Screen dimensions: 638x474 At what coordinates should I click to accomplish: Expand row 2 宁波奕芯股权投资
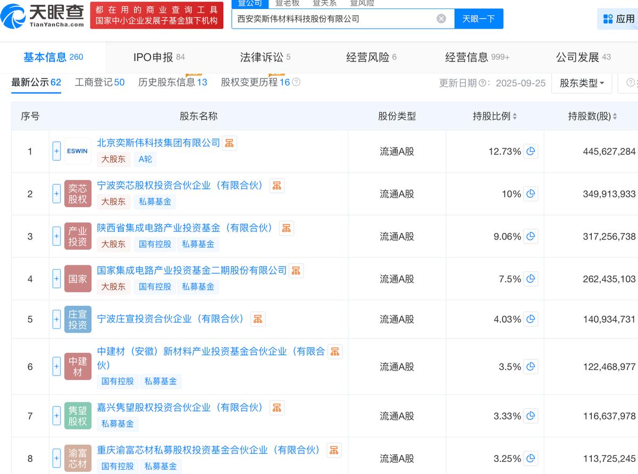click(x=56, y=194)
